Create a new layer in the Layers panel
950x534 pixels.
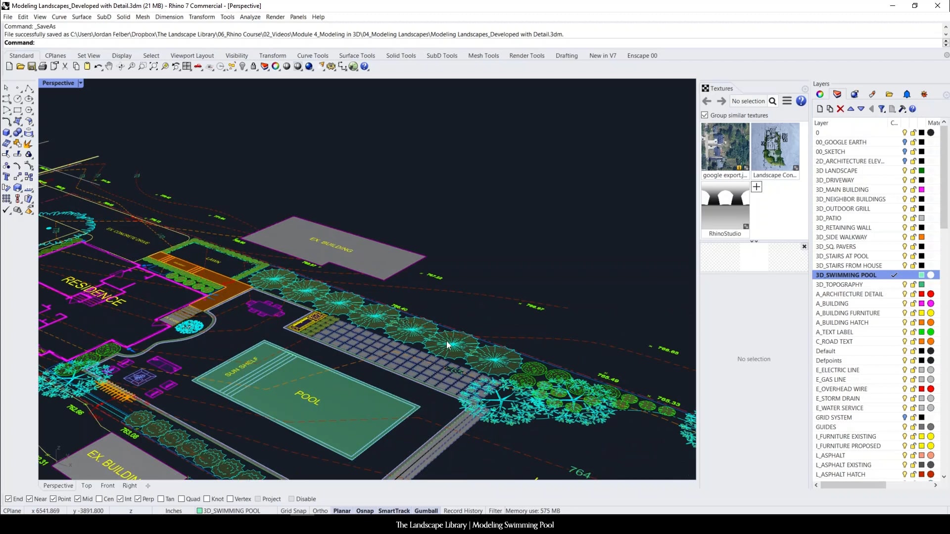[820, 109]
